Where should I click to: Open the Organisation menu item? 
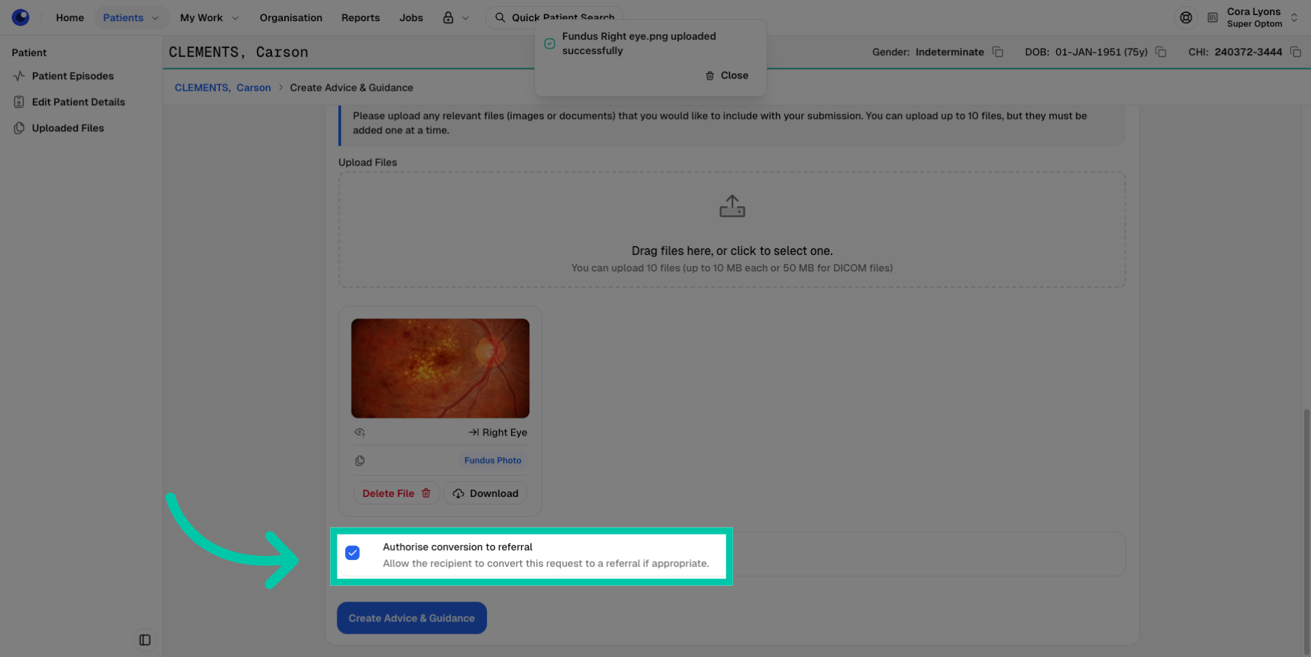pos(290,18)
